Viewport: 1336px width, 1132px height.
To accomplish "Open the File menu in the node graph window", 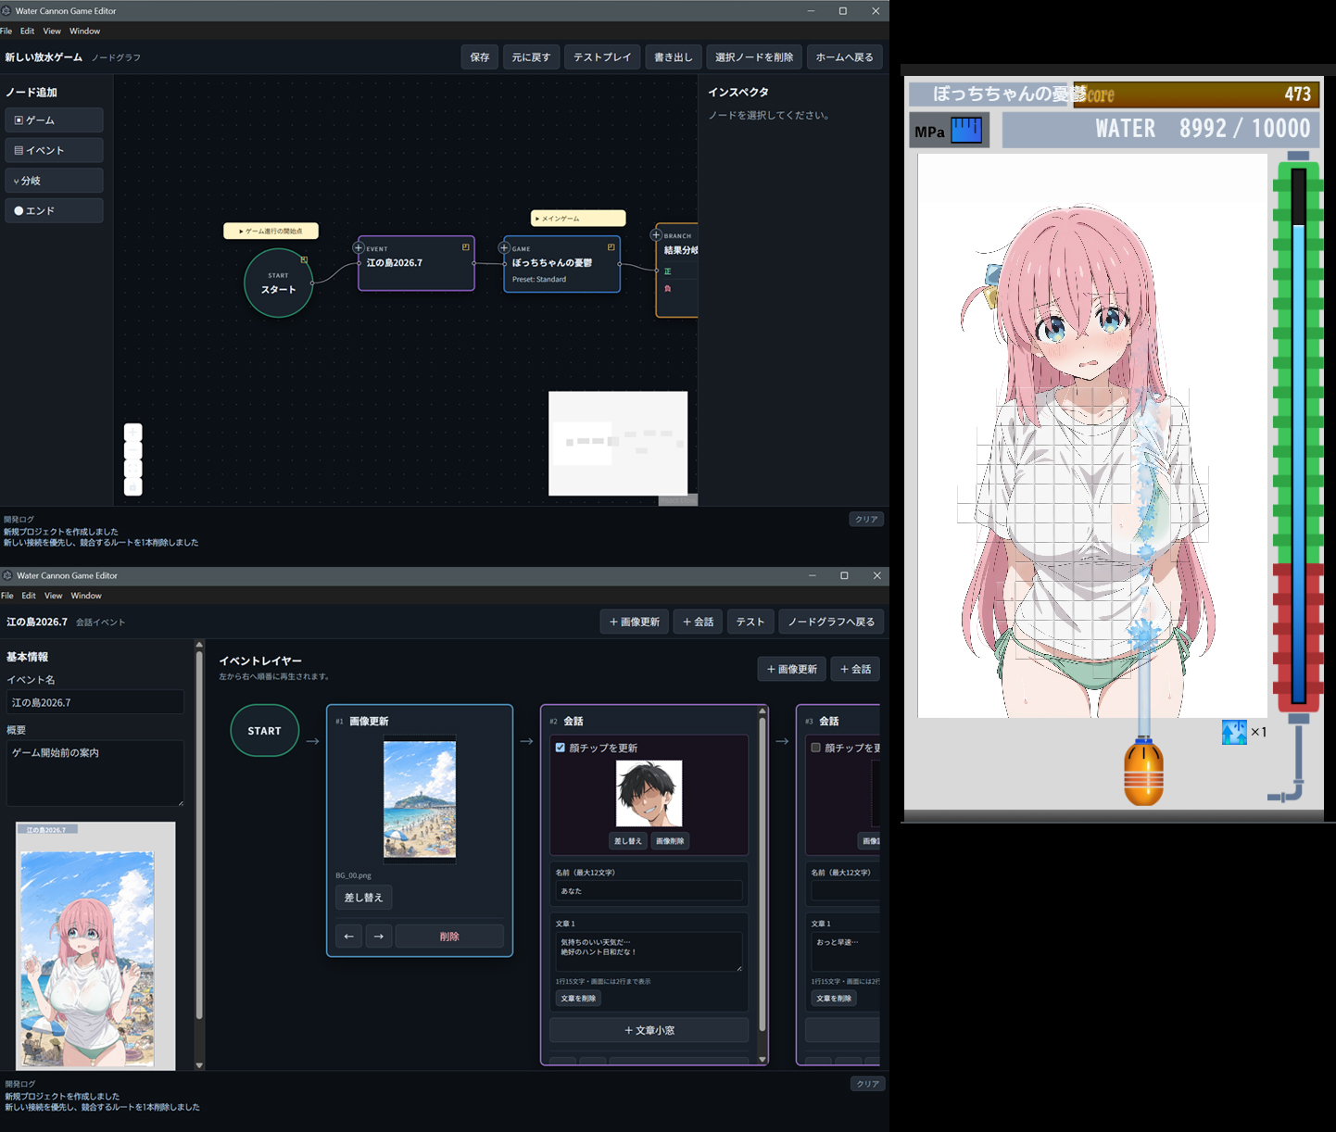I will click(x=6, y=31).
